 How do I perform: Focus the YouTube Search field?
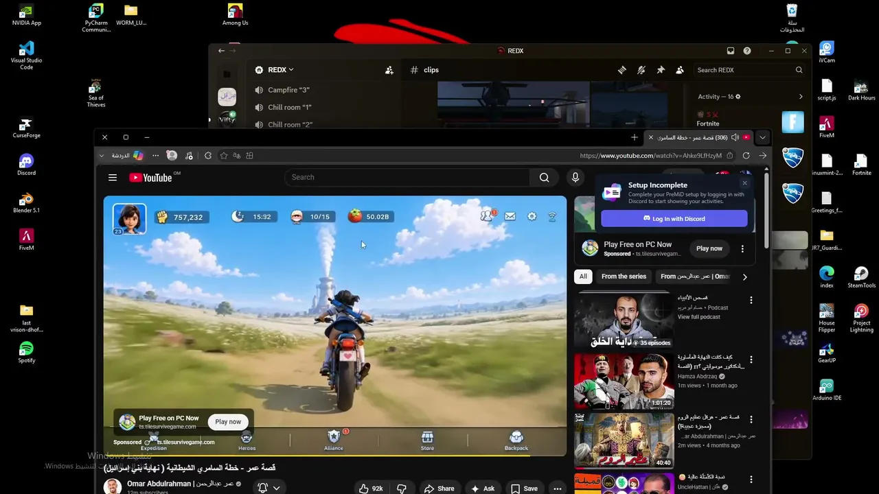407,178
